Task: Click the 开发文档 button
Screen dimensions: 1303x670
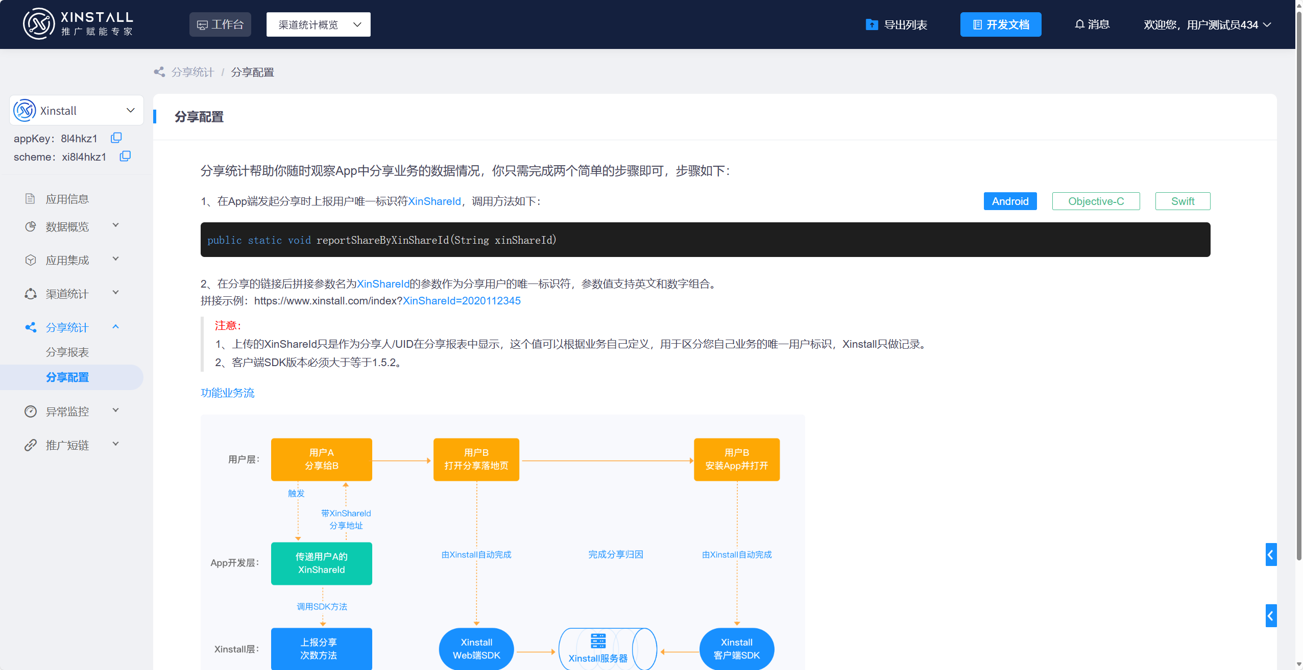Action: pyautogui.click(x=1000, y=24)
